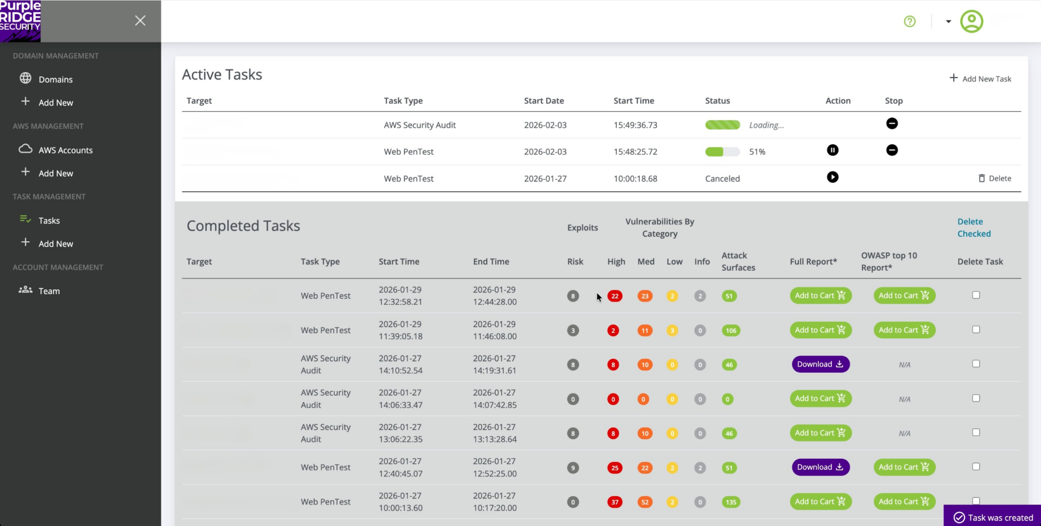This screenshot has height=526, width=1041.
Task: Open Domains via the globe icon
Action: (x=25, y=78)
